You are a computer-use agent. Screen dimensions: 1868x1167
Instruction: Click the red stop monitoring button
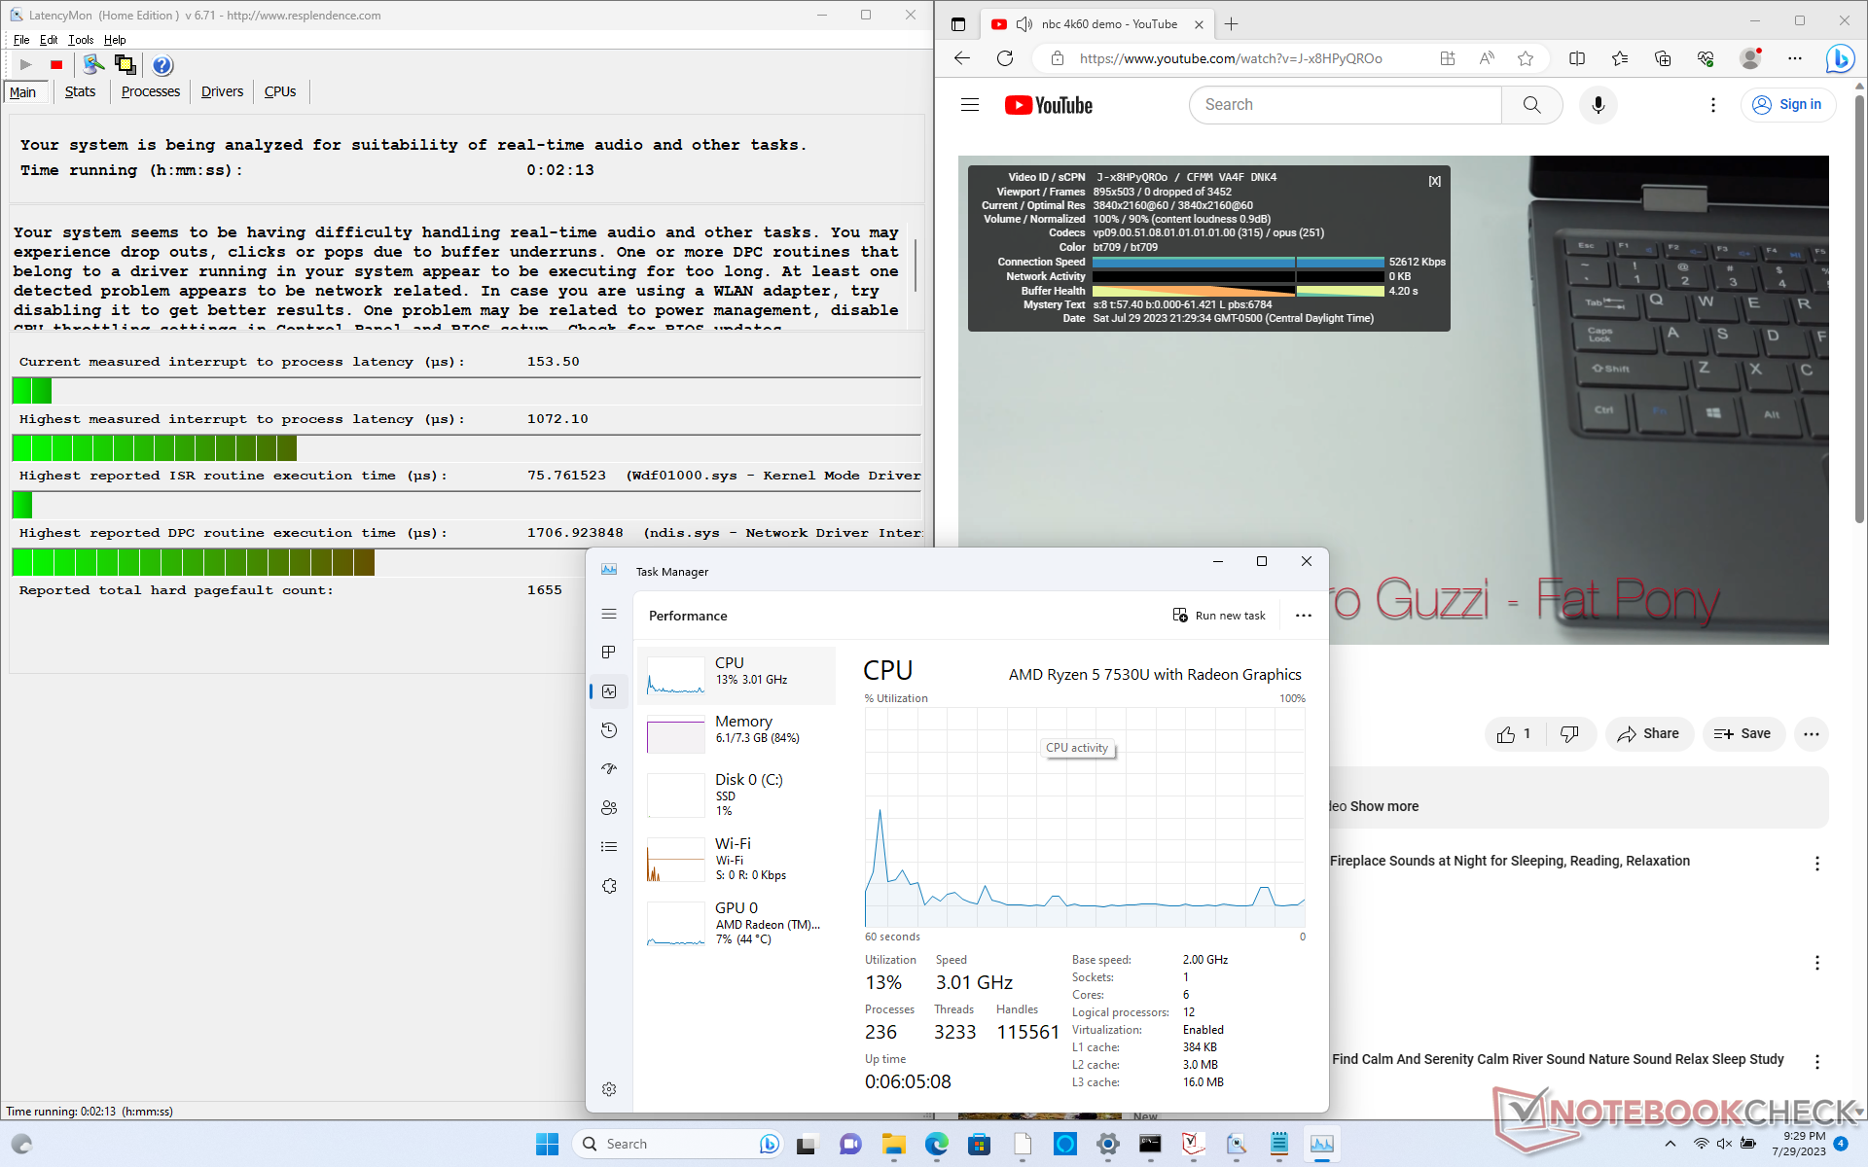(56, 65)
